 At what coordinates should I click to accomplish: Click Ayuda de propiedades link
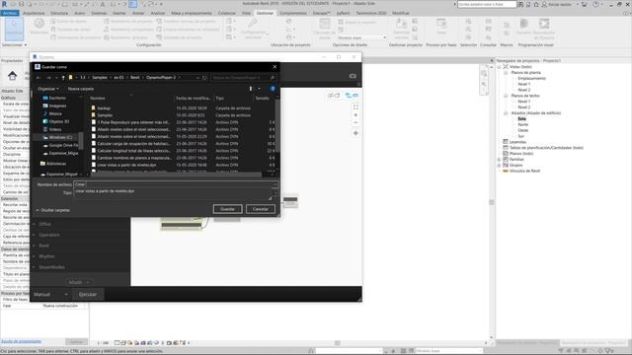click(x=21, y=342)
